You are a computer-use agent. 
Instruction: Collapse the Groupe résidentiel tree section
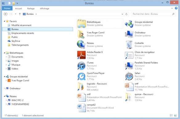(x=4, y=76)
